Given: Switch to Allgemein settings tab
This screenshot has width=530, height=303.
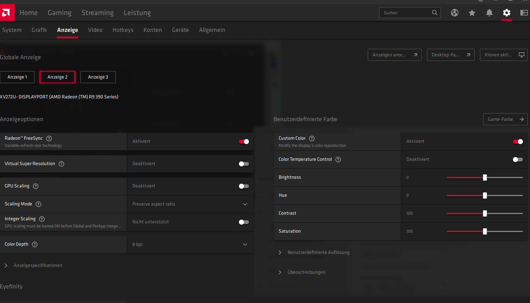Looking at the screenshot, I should click(x=212, y=30).
